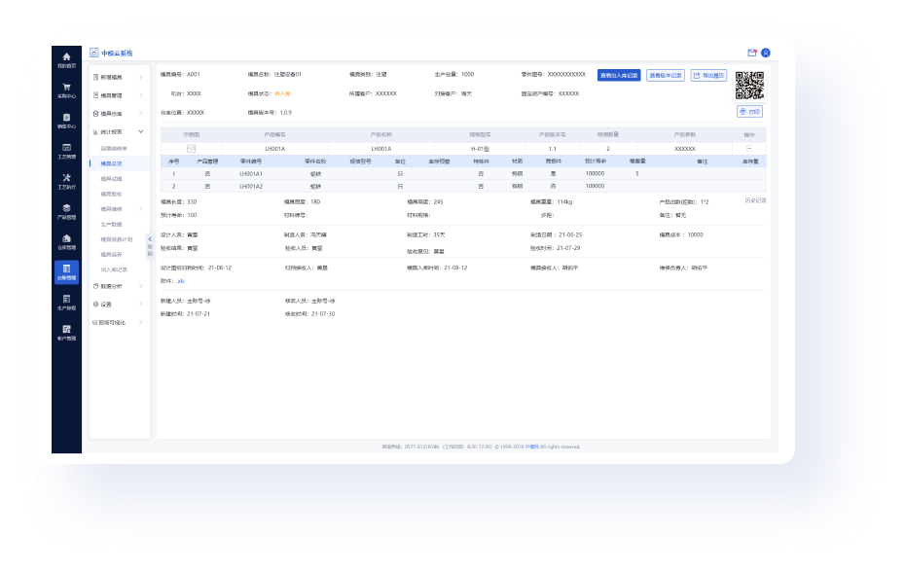Select 生产数据 submenu item

pos(111,224)
